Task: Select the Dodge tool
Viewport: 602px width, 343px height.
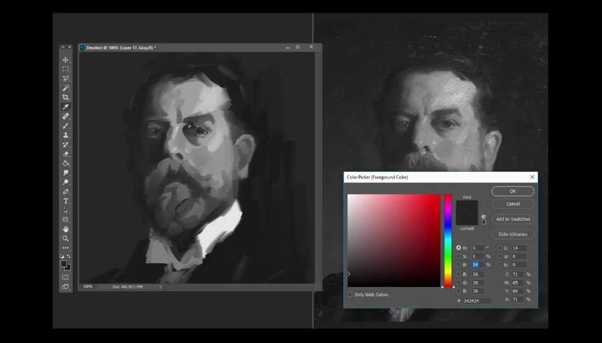Action: (66, 182)
